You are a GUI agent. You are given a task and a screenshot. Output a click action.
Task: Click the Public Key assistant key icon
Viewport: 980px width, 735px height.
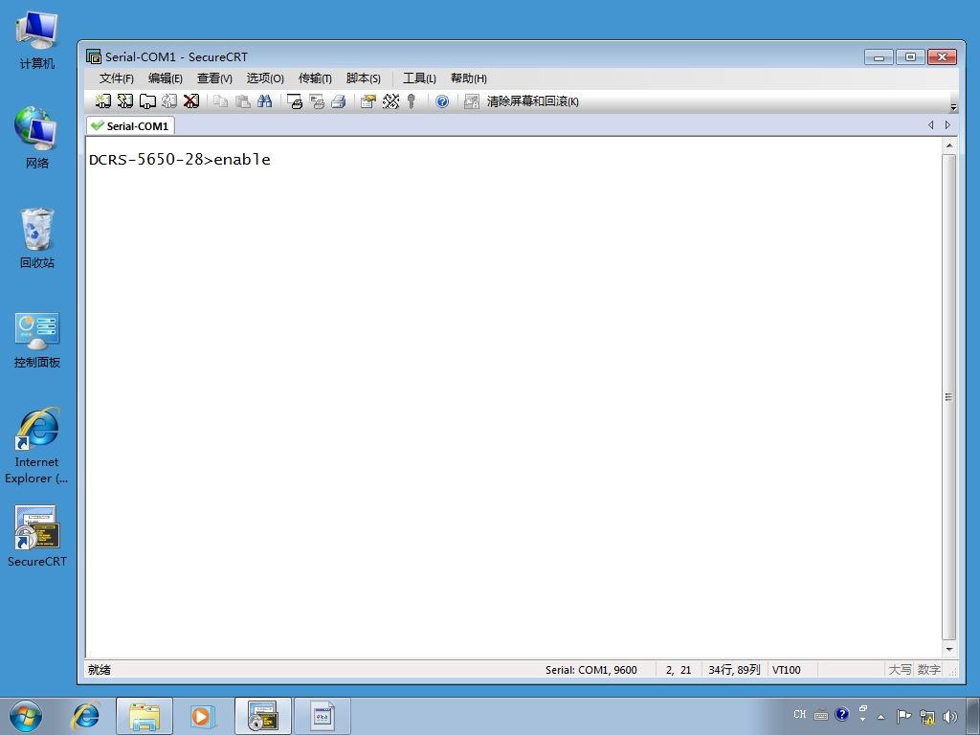pos(412,101)
